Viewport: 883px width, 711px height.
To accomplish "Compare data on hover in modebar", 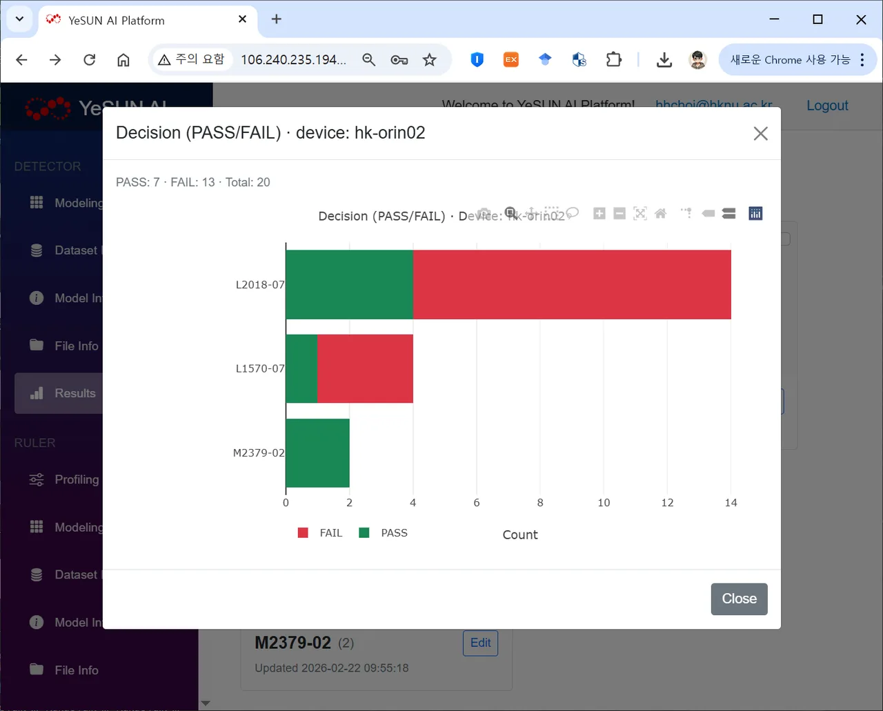I will coord(729,214).
